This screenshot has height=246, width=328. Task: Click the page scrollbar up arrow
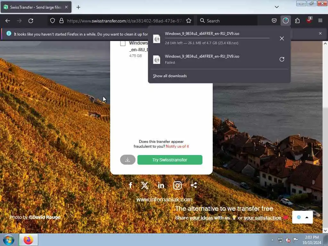click(x=325, y=44)
